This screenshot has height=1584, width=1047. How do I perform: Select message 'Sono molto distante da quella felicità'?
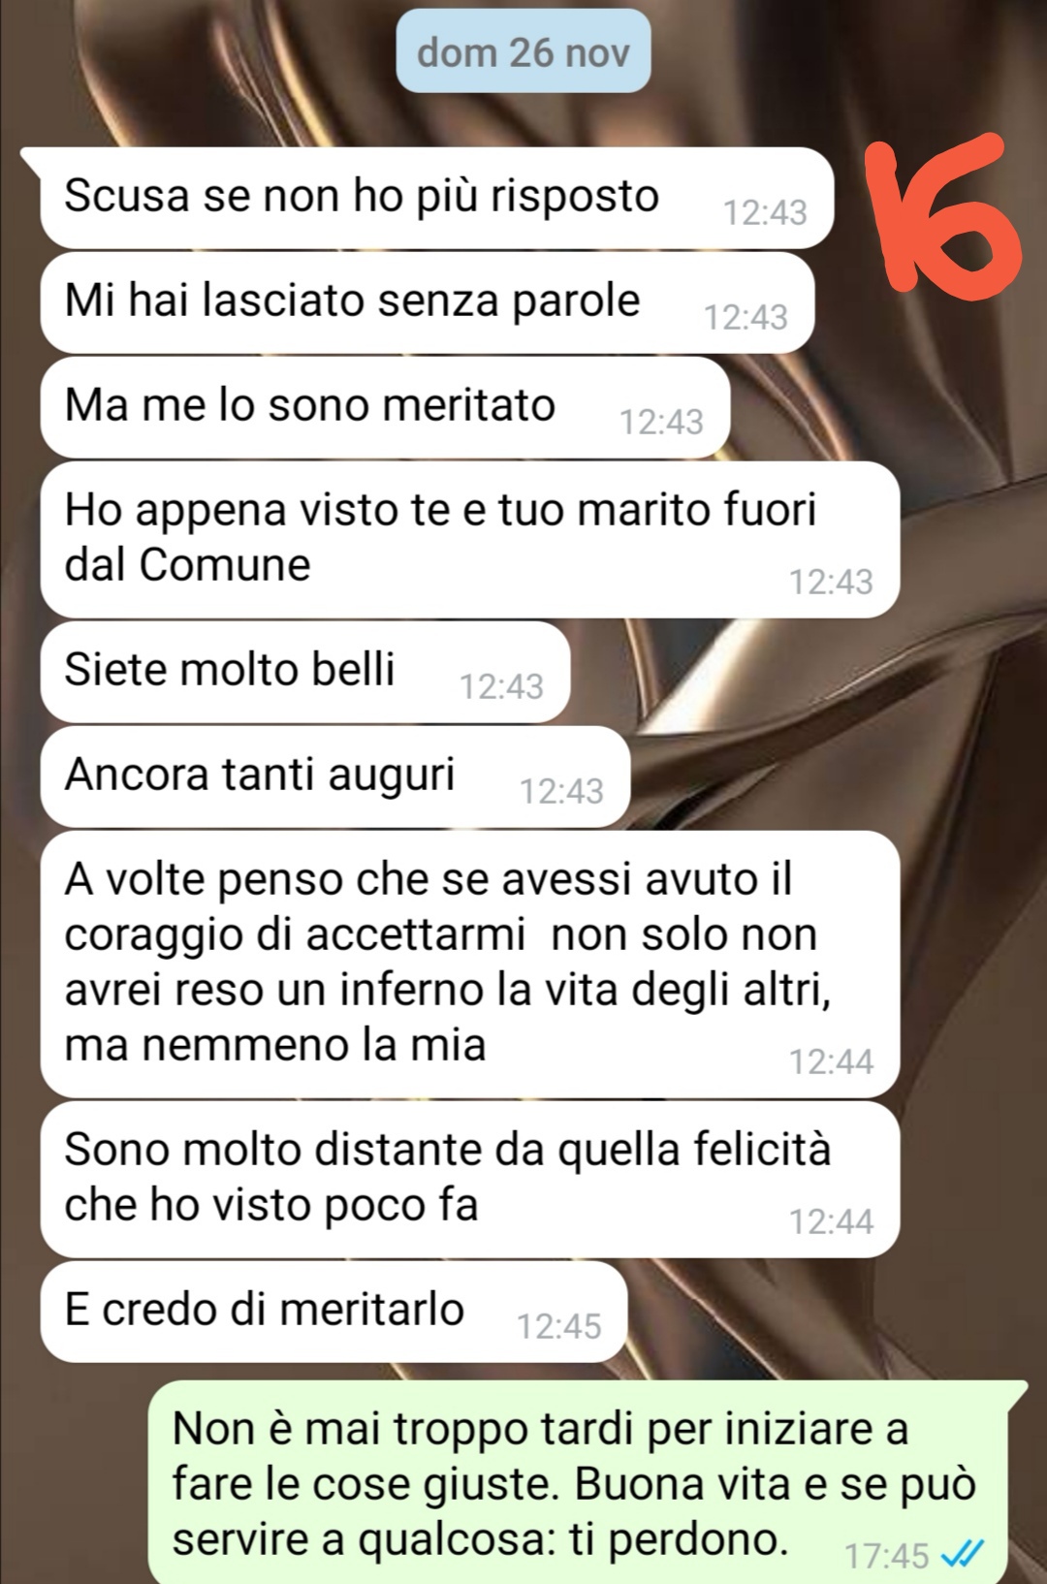[469, 1179]
